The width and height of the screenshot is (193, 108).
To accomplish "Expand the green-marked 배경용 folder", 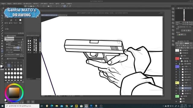I will 180,96.
